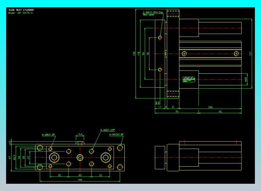
Task: Select the SLIDE SEAT CYLINDER title text
Action: tap(21, 10)
